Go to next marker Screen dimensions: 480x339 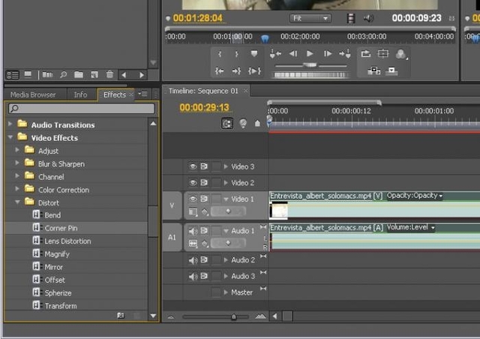point(345,54)
